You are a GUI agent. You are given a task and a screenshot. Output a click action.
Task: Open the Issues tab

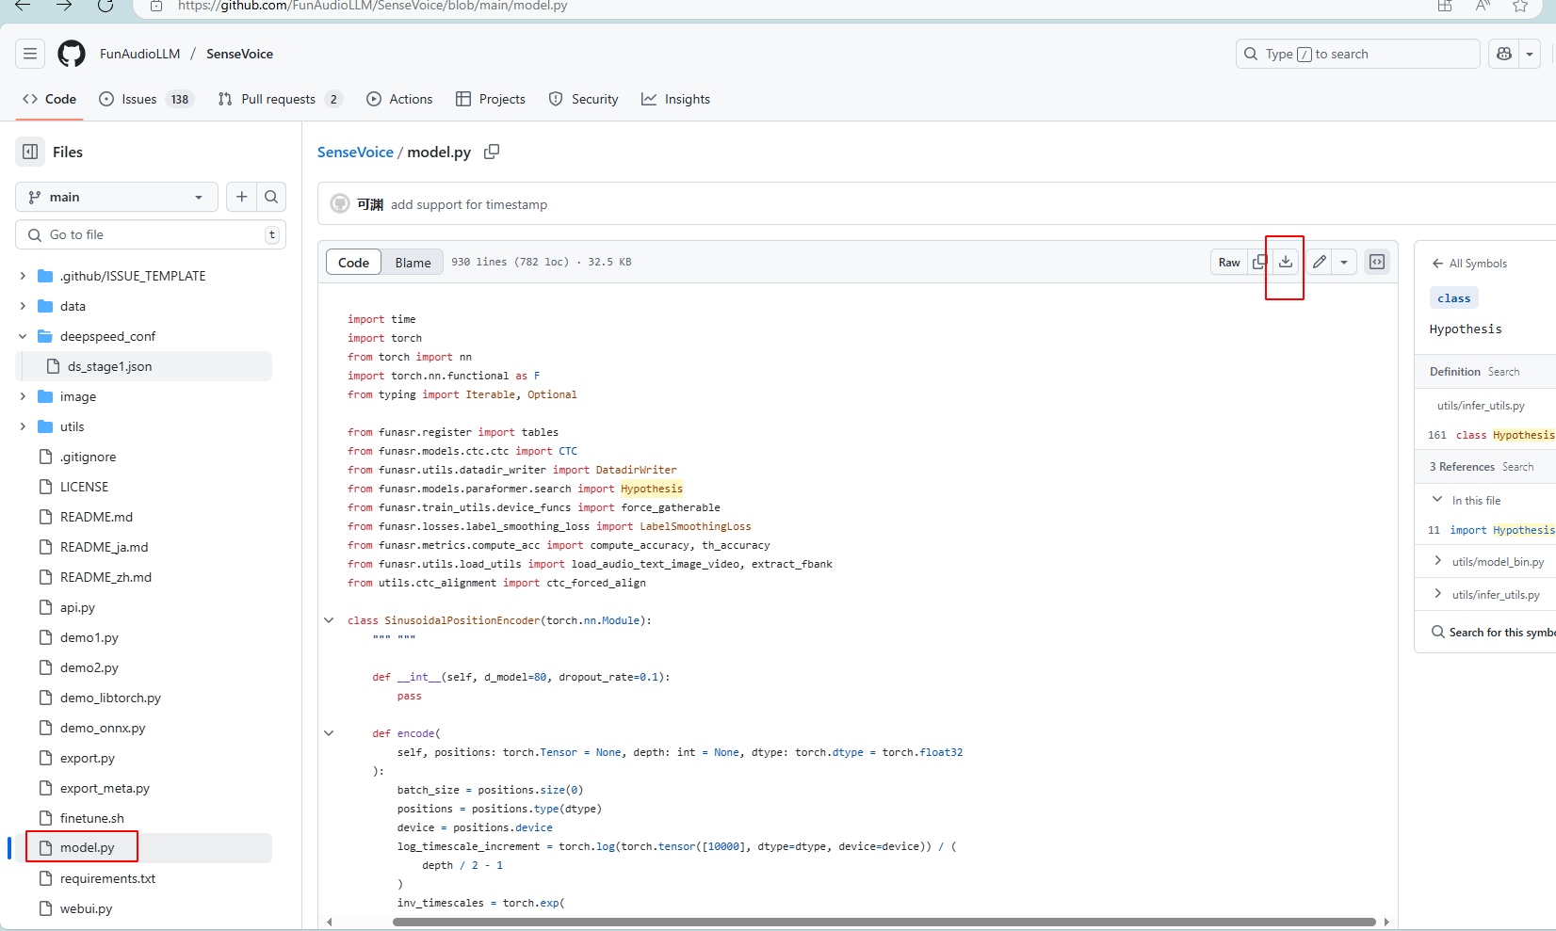146,99
